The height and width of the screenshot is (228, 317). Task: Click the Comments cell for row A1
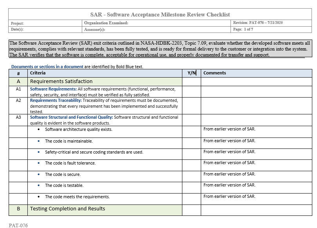(256, 92)
